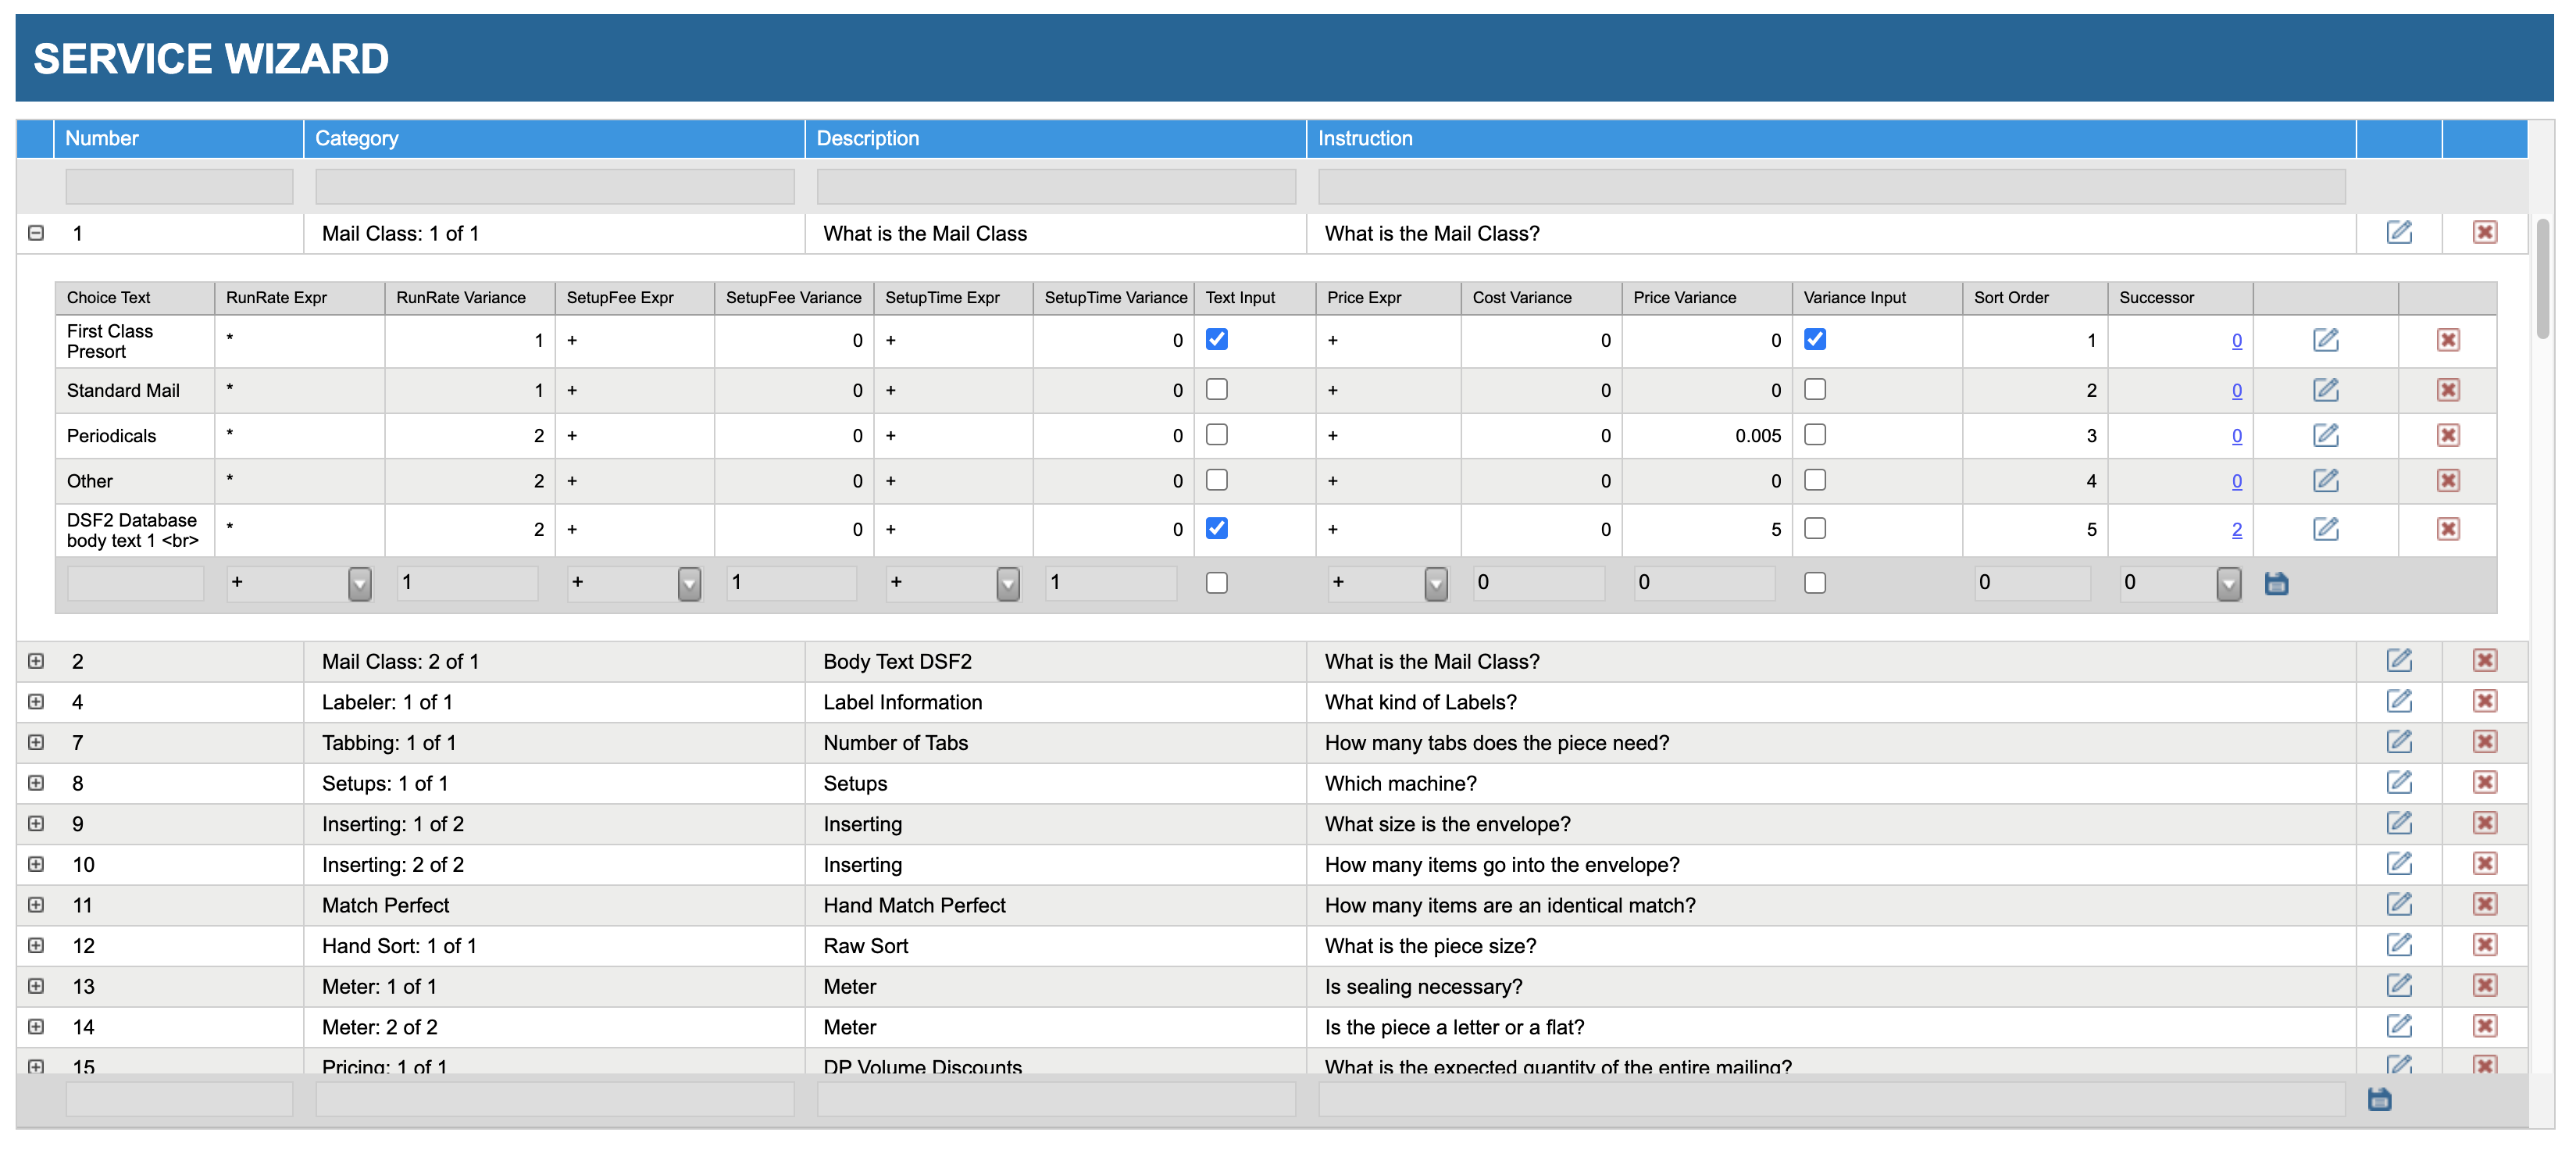Delete the Body Text DSF2 row
2576x1150 pixels.
pyautogui.click(x=2485, y=660)
